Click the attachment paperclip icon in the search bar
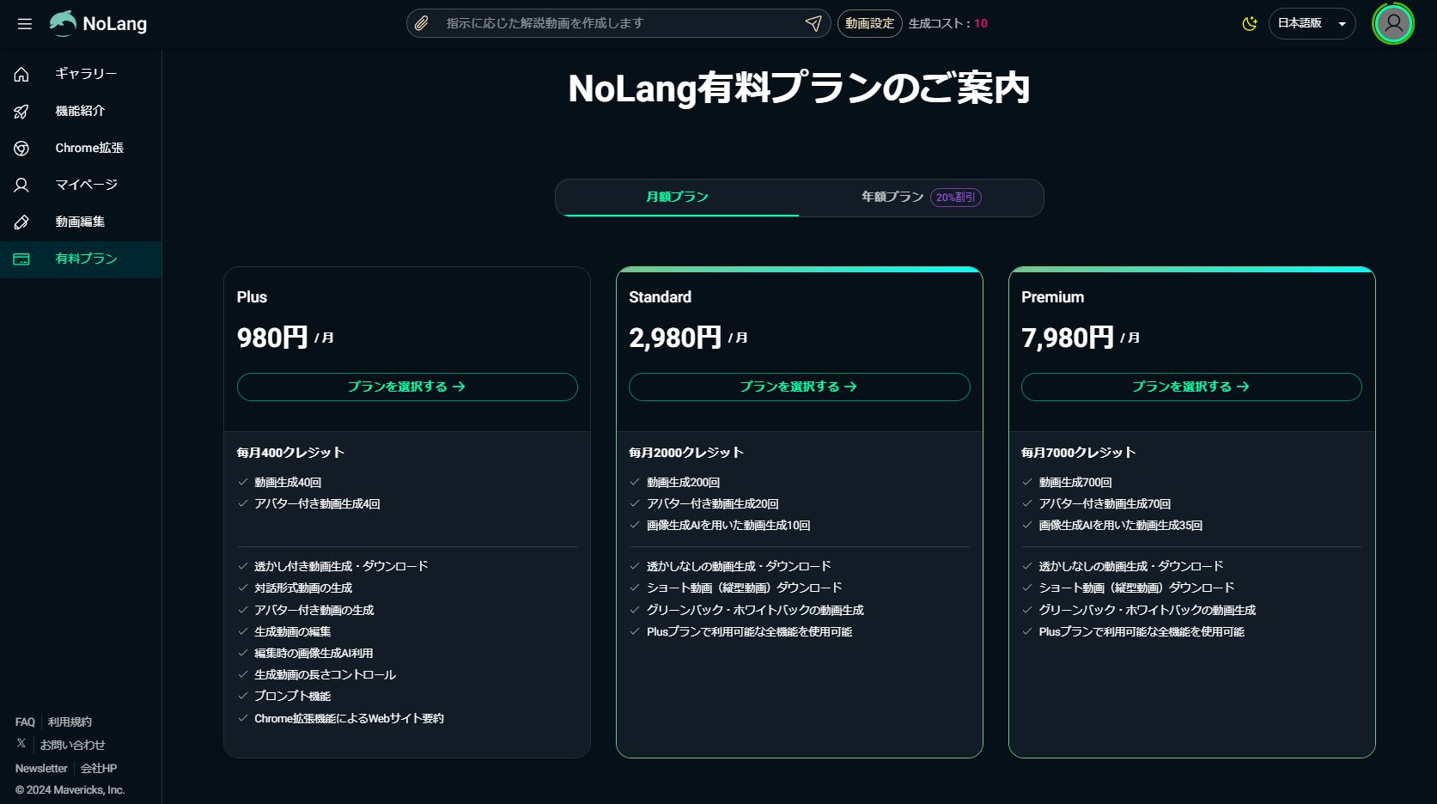The height and width of the screenshot is (804, 1437). 421,23
